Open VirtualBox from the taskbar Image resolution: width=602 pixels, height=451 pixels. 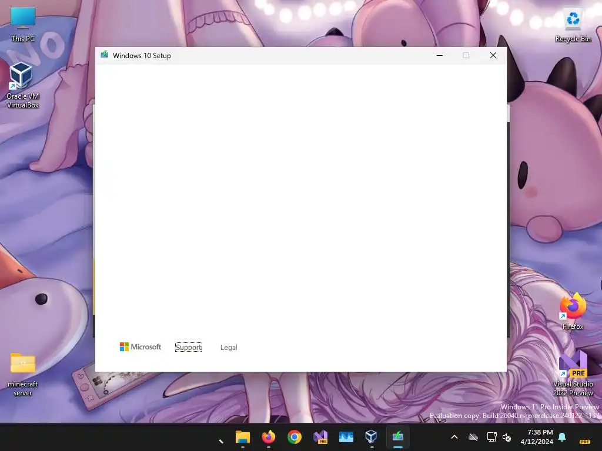372,437
